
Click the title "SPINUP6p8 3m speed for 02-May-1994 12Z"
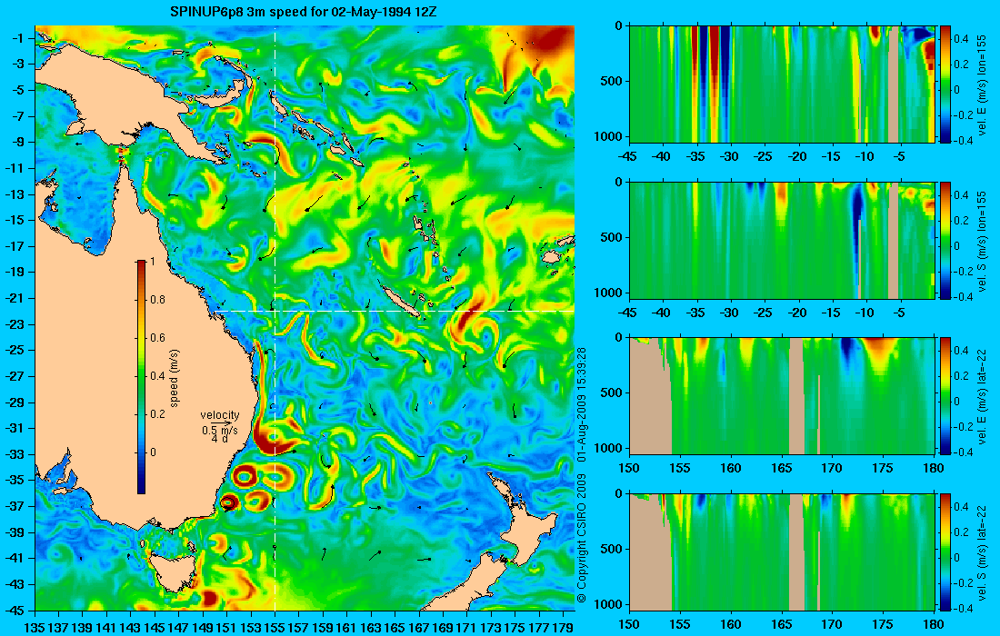point(304,12)
